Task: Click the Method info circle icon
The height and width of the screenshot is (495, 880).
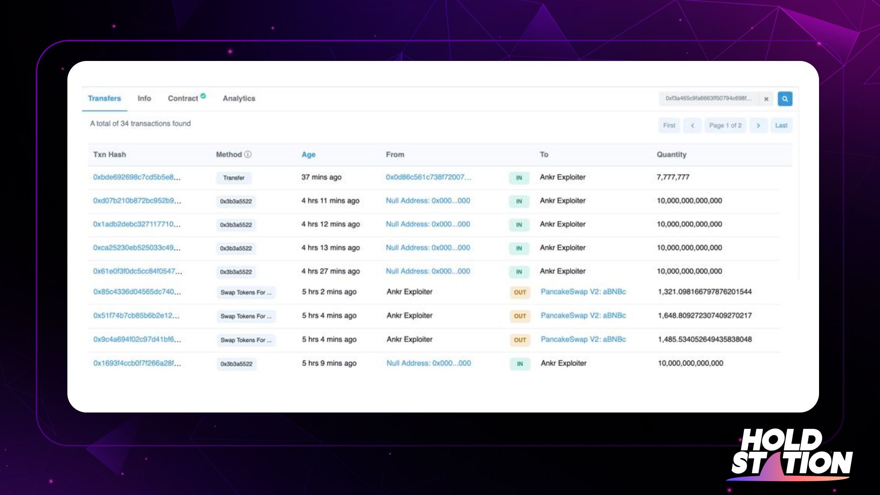Action: pos(248,154)
